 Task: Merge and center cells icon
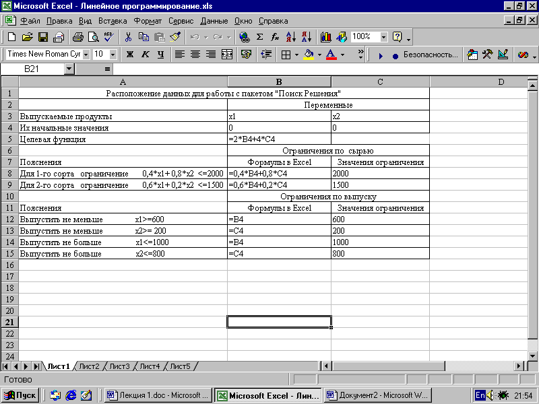pos(227,55)
